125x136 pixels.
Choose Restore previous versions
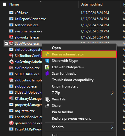(79, 118)
